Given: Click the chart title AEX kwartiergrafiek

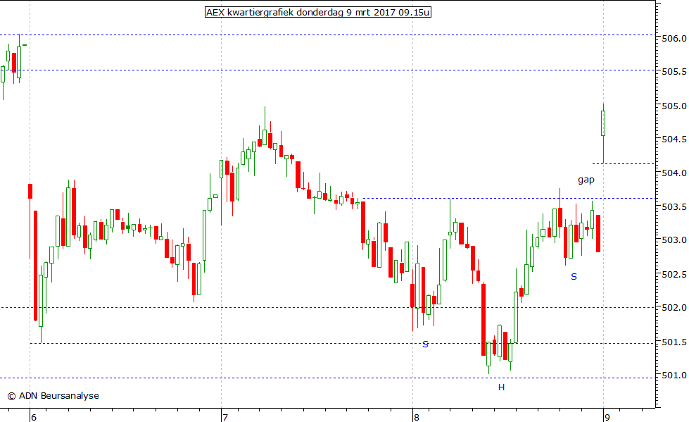Looking at the screenshot, I should point(317,12).
